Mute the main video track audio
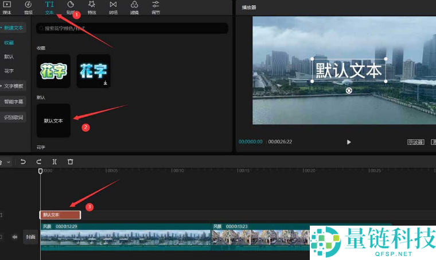 15,237
